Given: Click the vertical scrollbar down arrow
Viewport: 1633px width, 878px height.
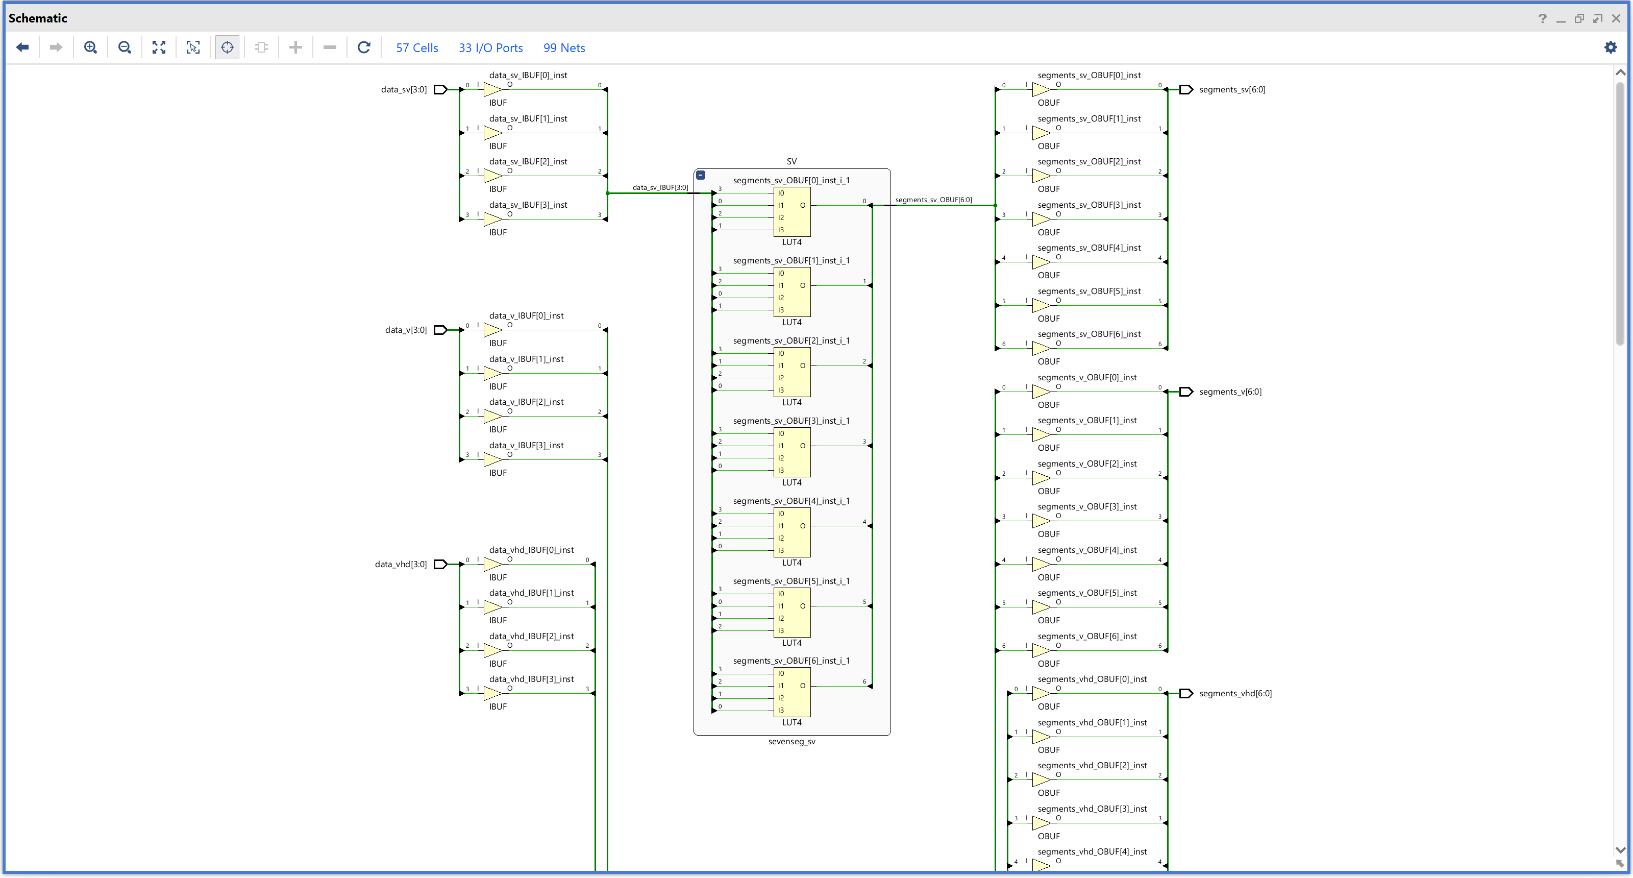Looking at the screenshot, I should coord(1620,850).
